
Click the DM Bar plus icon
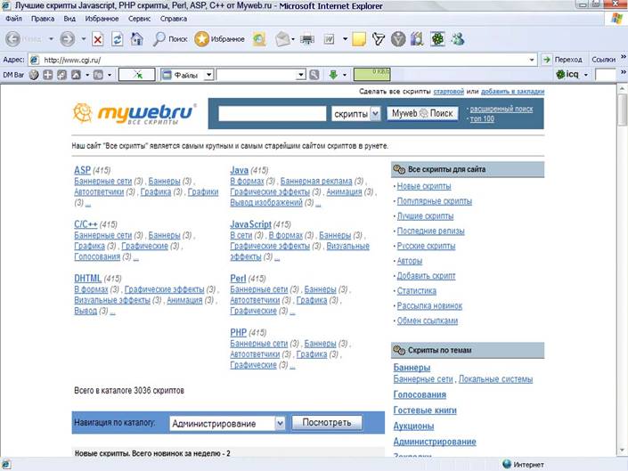[x=48, y=75]
